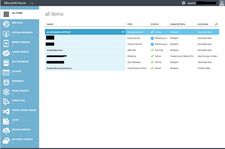The height and width of the screenshot is (149, 225).
Task: Click the user avatar icon
Action: click(222, 3)
